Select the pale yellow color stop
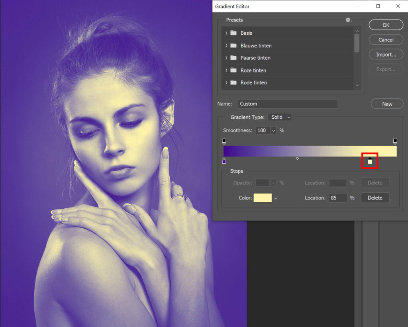Viewport: 408px width, 327px height. coord(370,161)
